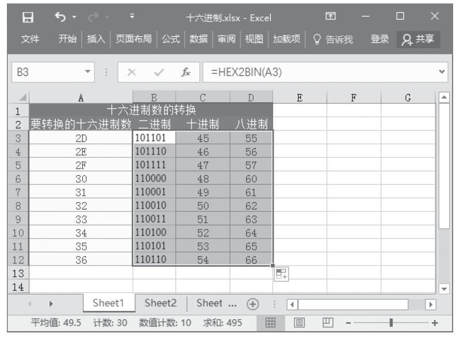The image size is (456, 337).
Task: Select cell A3 containing 2D
Action: pos(81,138)
